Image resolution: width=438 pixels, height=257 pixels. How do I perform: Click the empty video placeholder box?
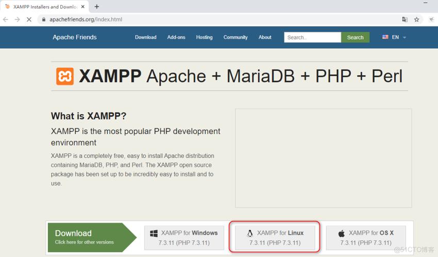point(323,158)
